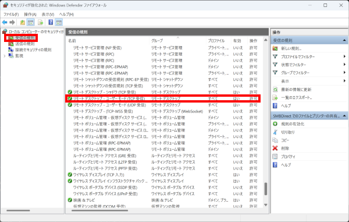Expand the 監視 tree node
The width and height of the screenshot is (349, 222).
coord(5,56)
